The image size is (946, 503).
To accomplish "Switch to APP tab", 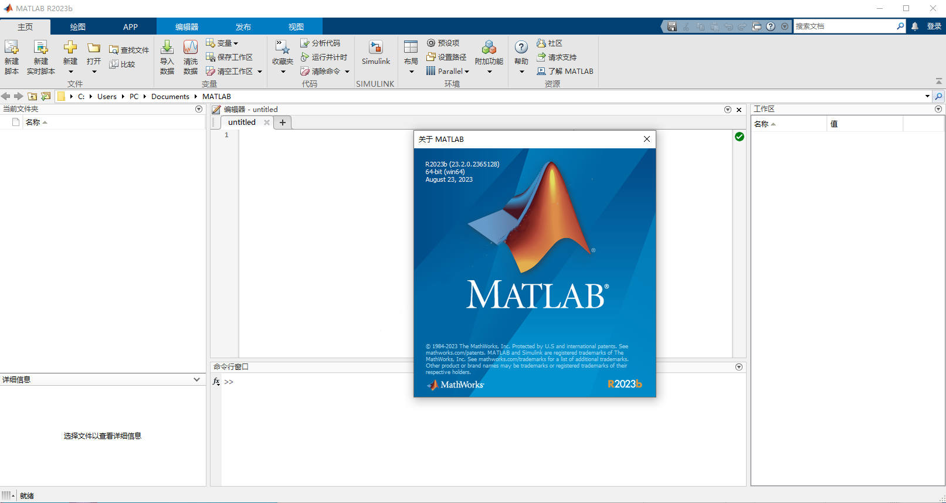I will click(130, 27).
